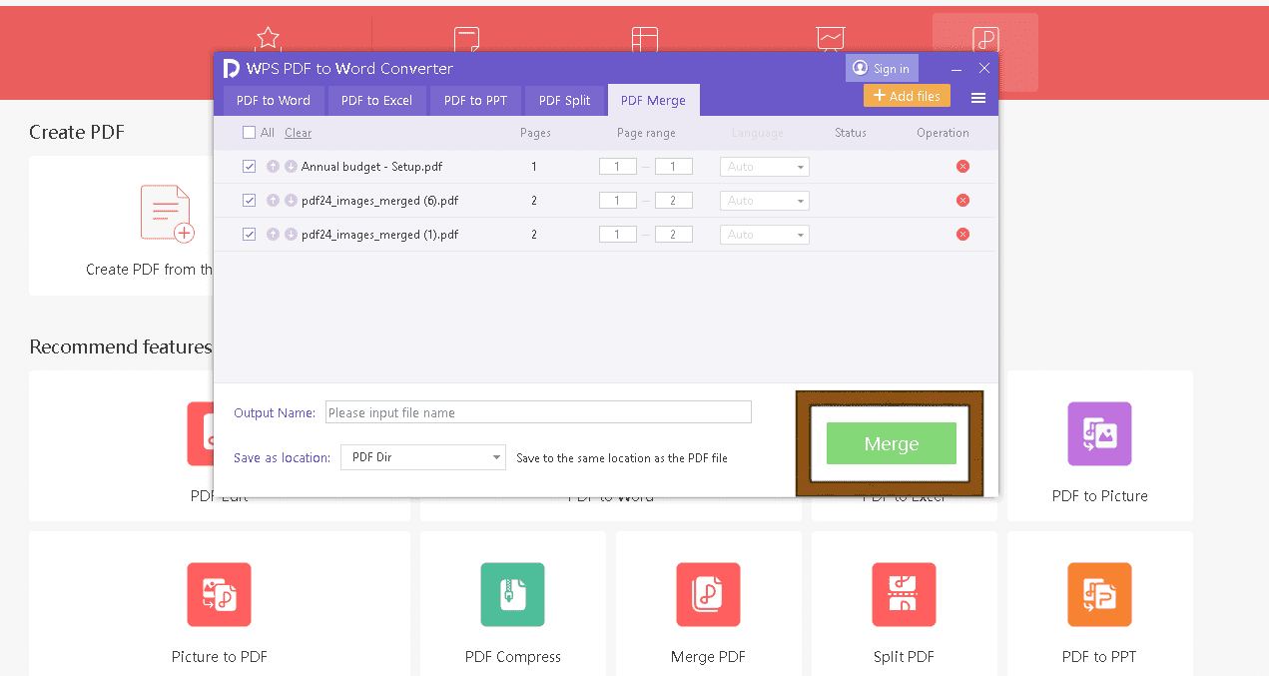The height and width of the screenshot is (676, 1269).
Task: Click the Save as location label
Action: (x=282, y=458)
